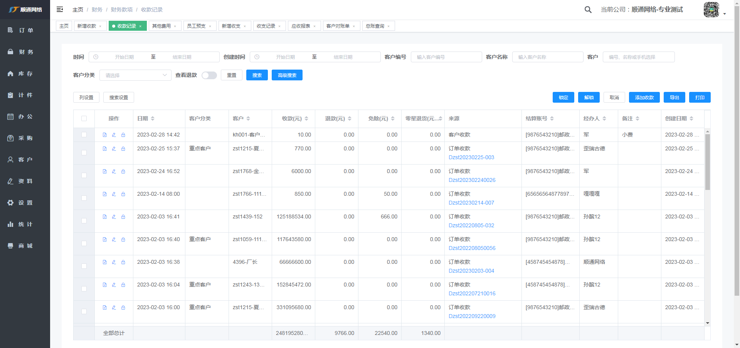Open the 采购 sidebar menu

25,138
